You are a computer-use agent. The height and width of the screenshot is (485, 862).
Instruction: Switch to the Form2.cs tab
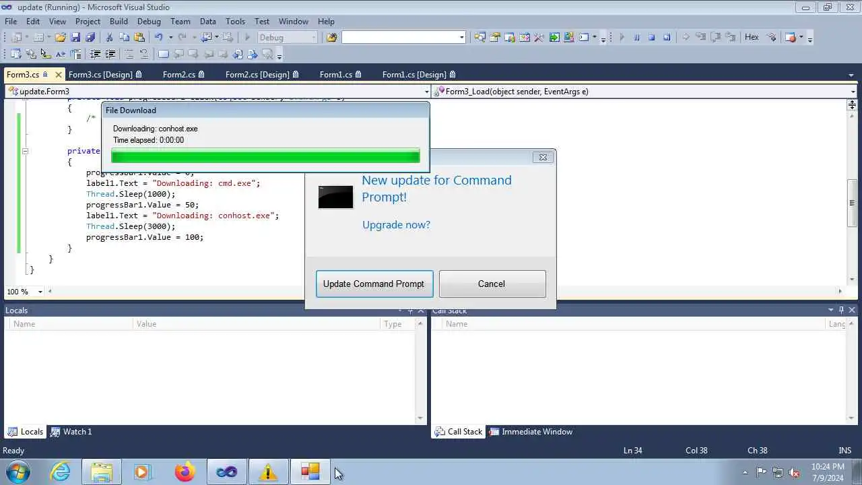pos(183,75)
